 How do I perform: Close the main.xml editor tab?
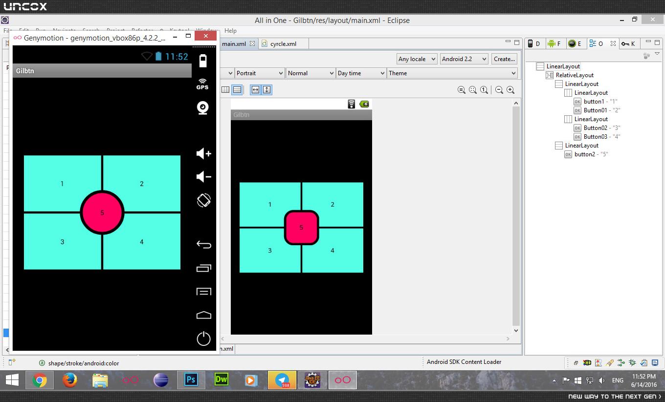pos(252,43)
